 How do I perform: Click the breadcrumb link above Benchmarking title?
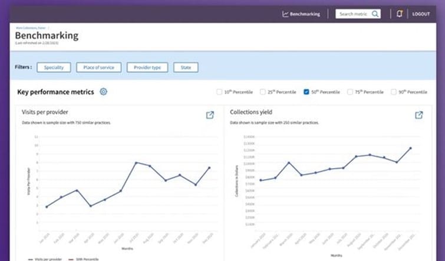coord(31,28)
